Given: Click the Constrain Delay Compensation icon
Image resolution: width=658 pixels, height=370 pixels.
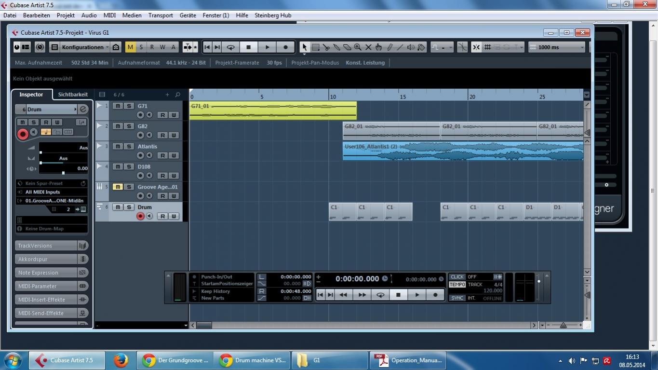Looking at the screenshot, I should pos(40,47).
